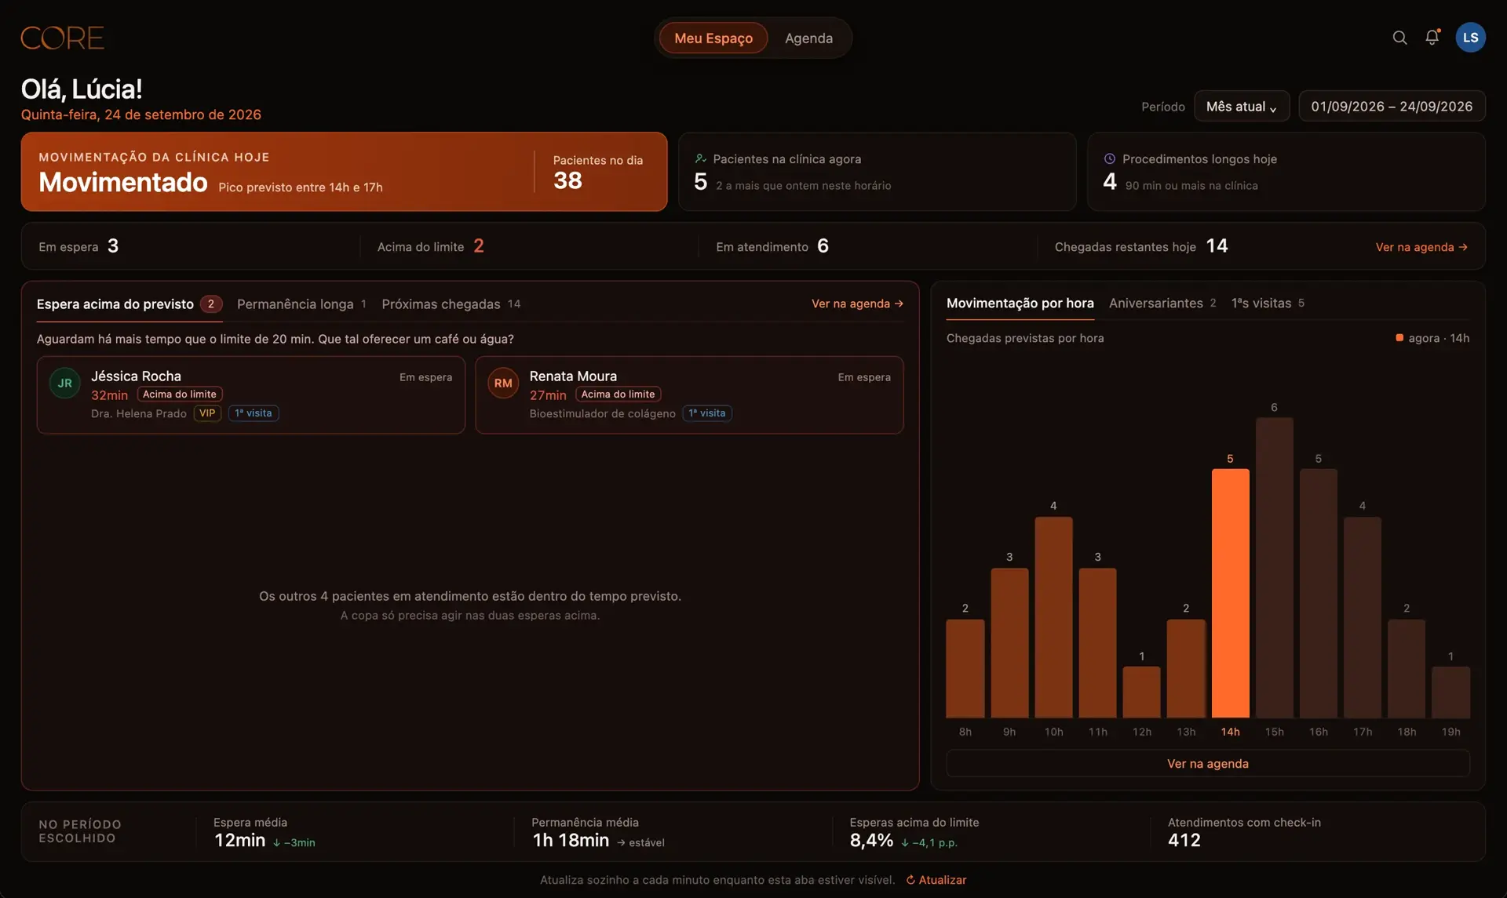The height and width of the screenshot is (898, 1507).
Task: Open Jéssica Rocha patient card
Action: point(251,395)
